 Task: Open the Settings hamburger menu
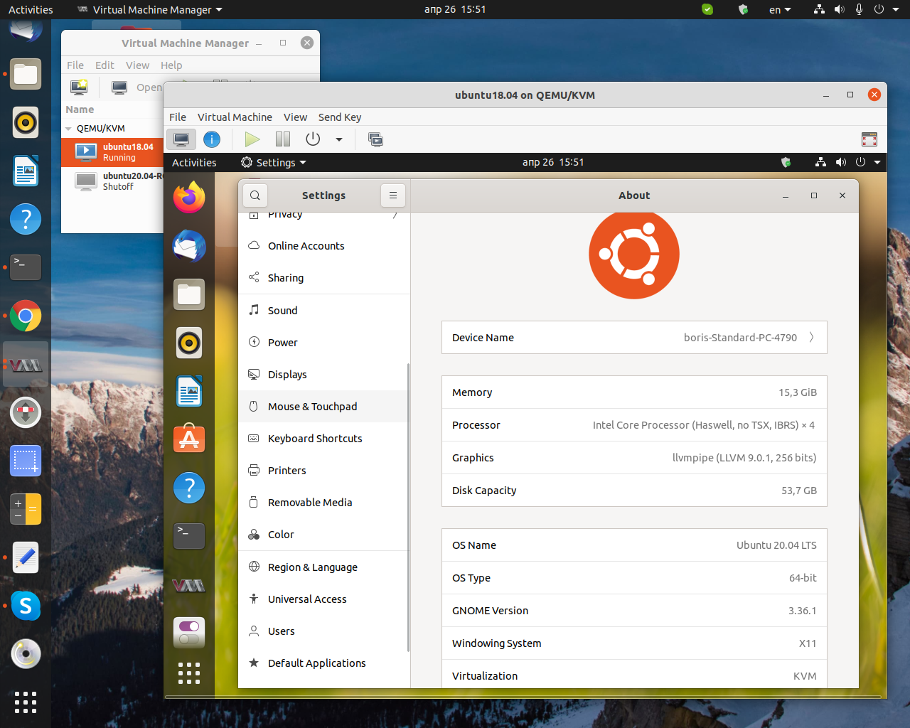tap(393, 195)
